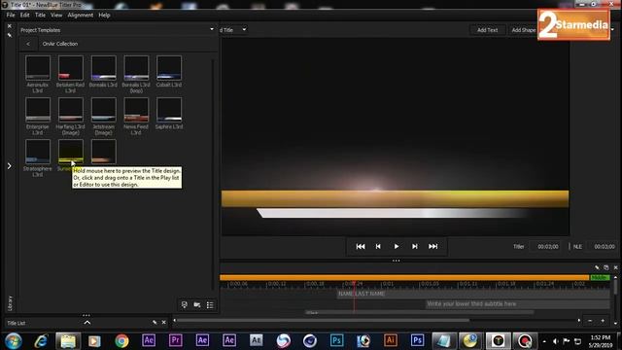Select the yellow Sunset template thumbnail
622x350 pixels.
pos(71,152)
